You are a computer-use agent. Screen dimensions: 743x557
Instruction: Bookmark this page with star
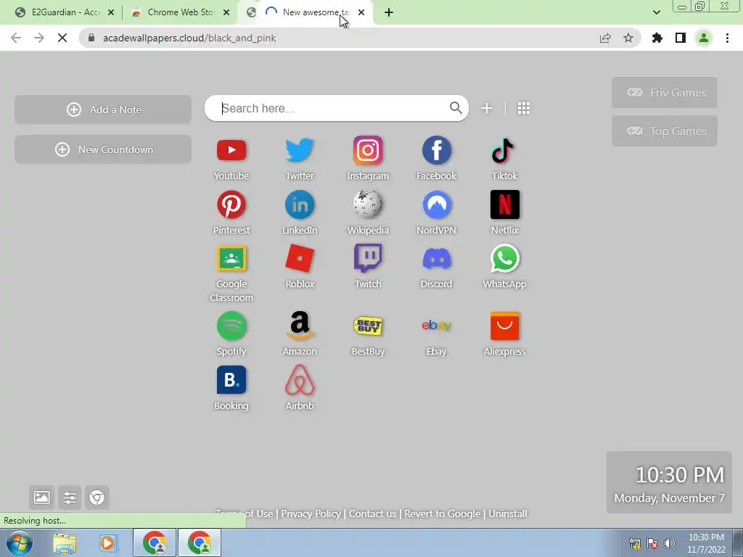(x=628, y=38)
